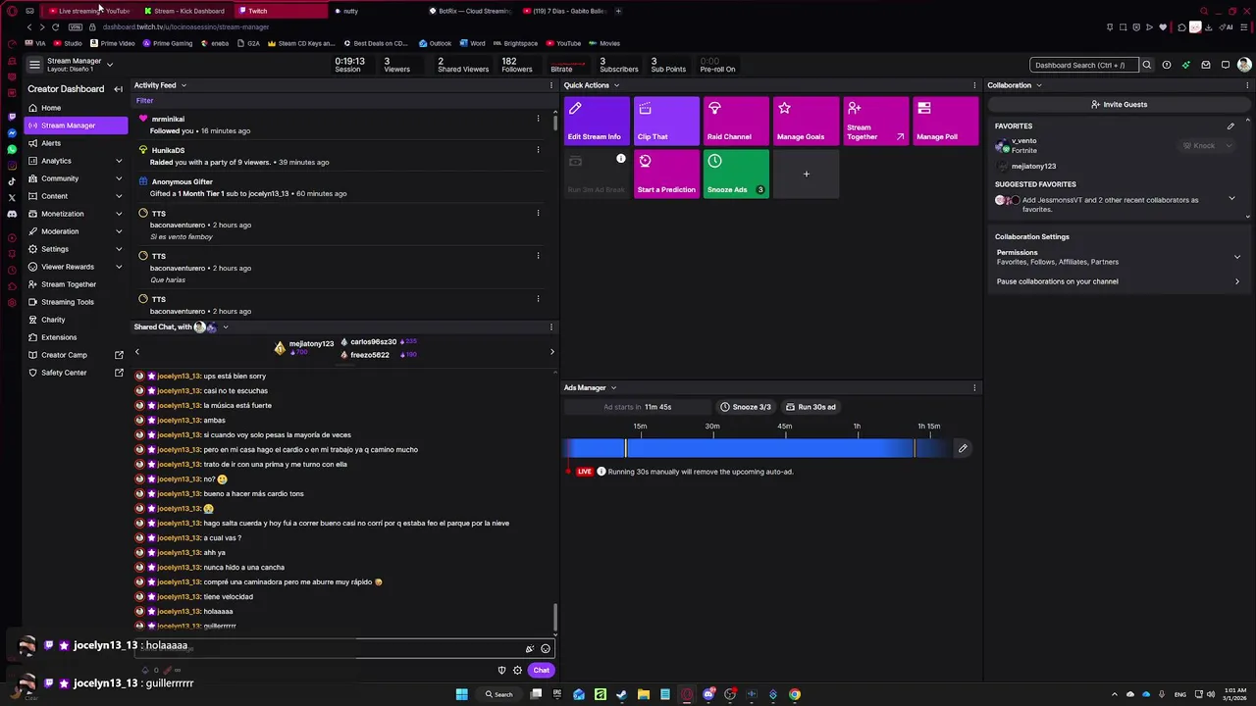
Task: Expand the Viewer Rewards sidebar section
Action: pos(119,267)
